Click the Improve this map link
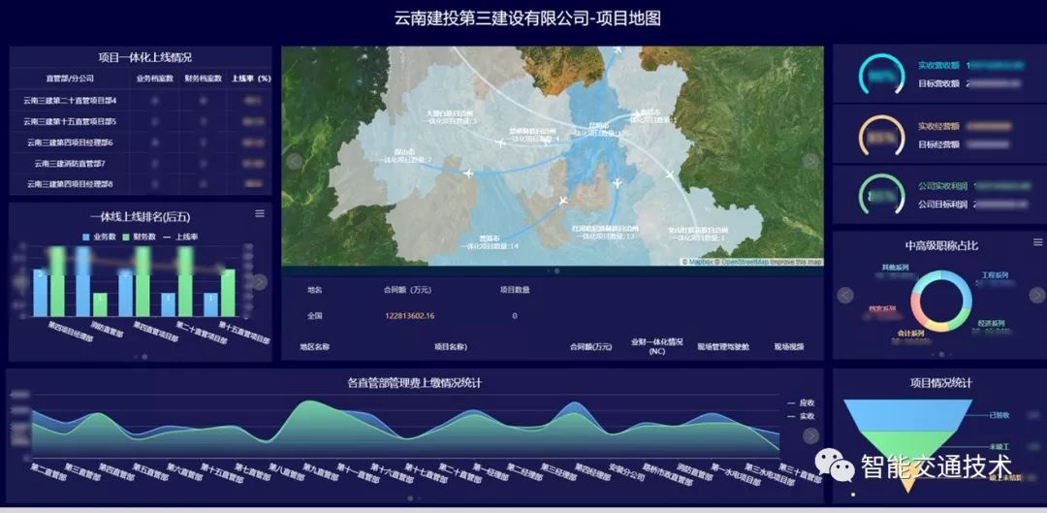The width and height of the screenshot is (1047, 513). point(796,262)
